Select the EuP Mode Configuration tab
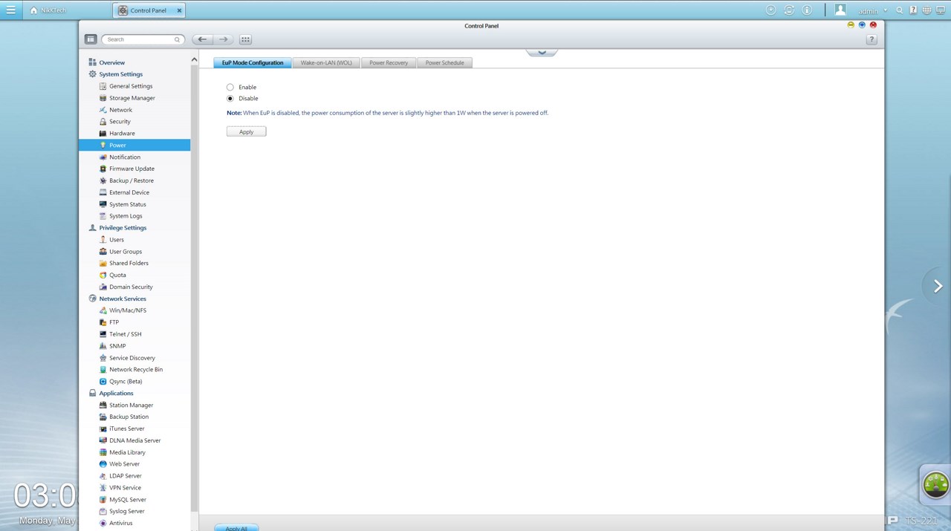The width and height of the screenshot is (951, 531). (253, 63)
